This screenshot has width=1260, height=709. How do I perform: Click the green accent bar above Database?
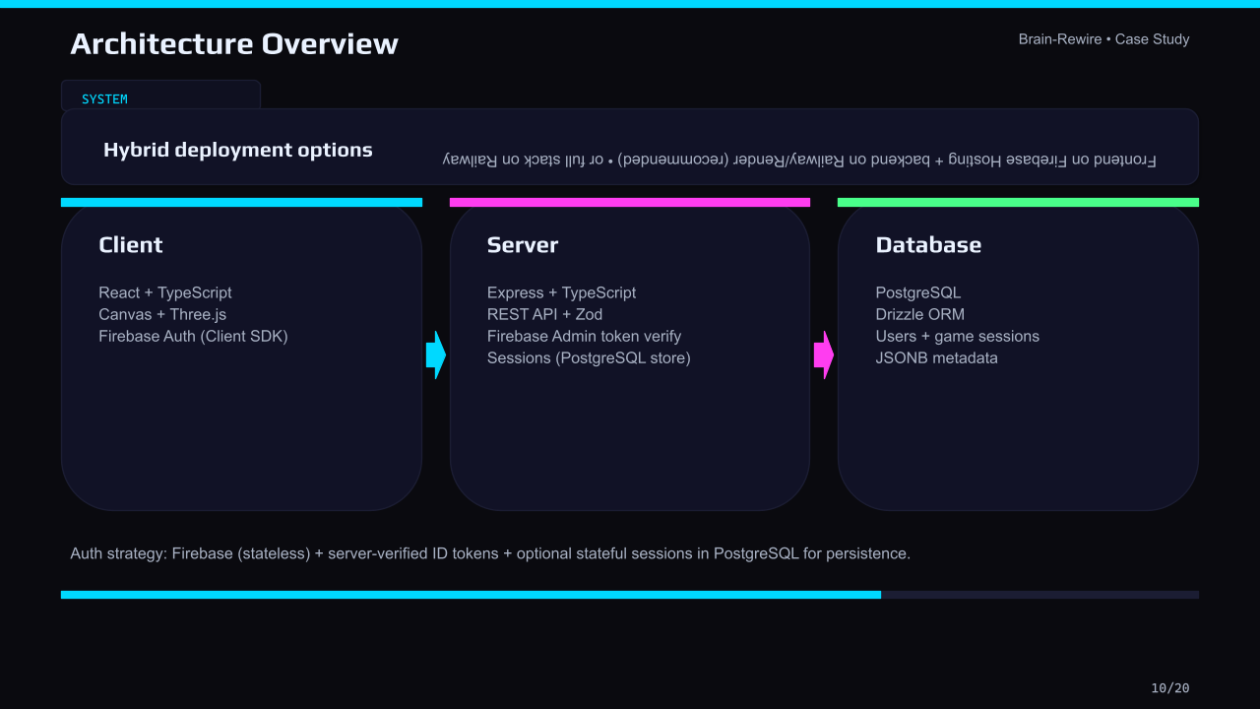pos(1018,202)
